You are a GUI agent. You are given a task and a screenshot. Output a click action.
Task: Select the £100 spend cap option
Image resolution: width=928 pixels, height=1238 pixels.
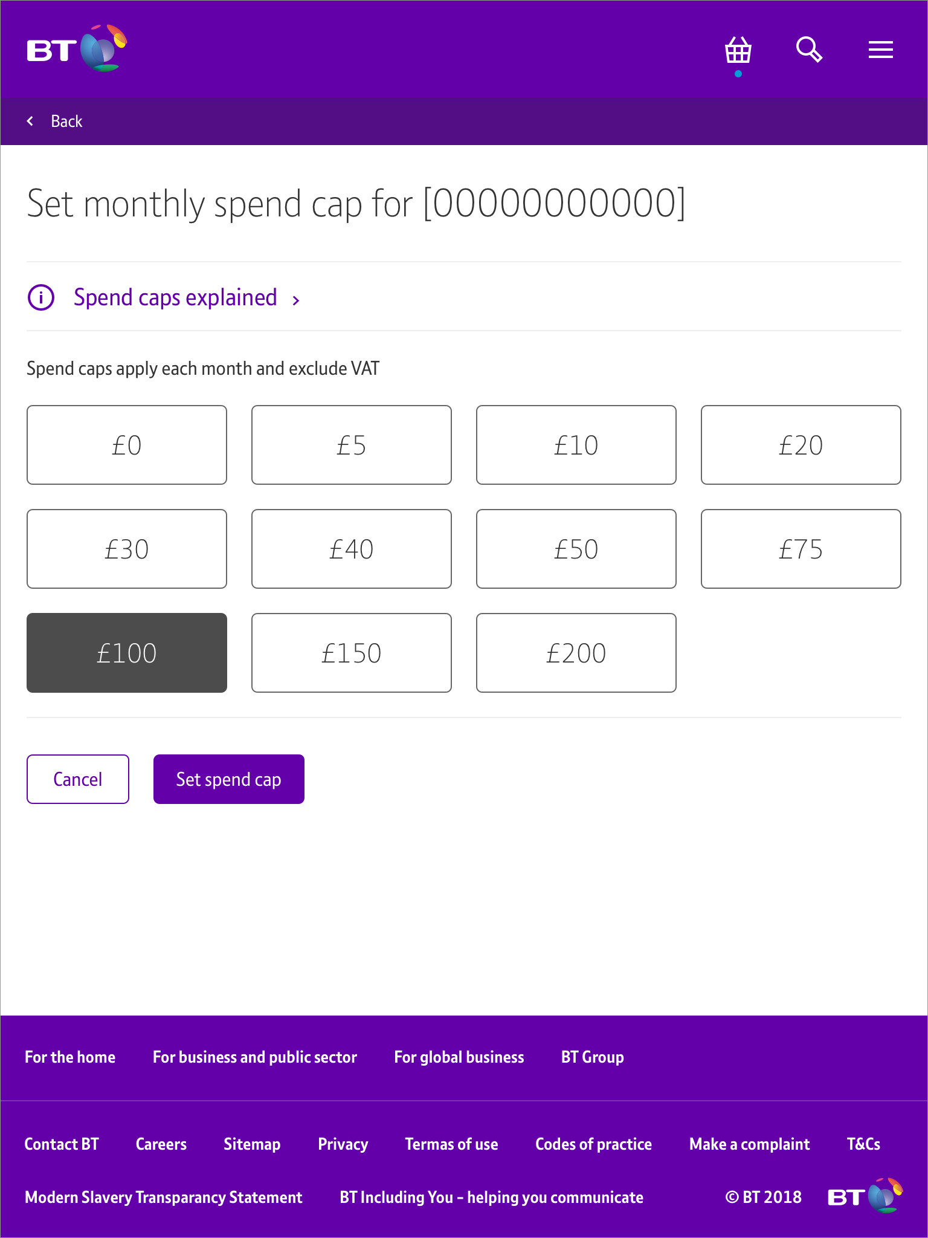click(127, 653)
